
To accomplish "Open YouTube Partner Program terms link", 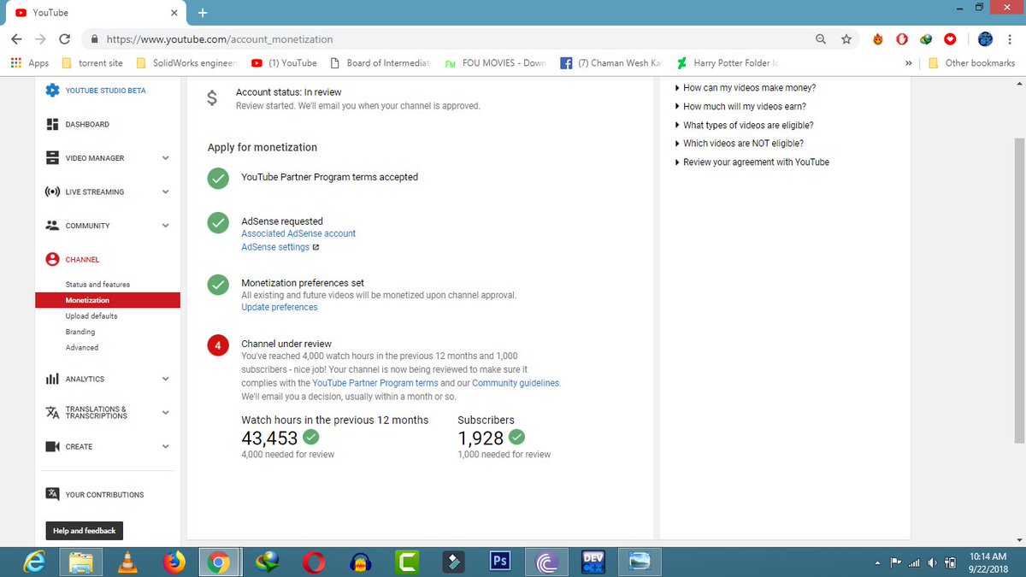I will (375, 383).
